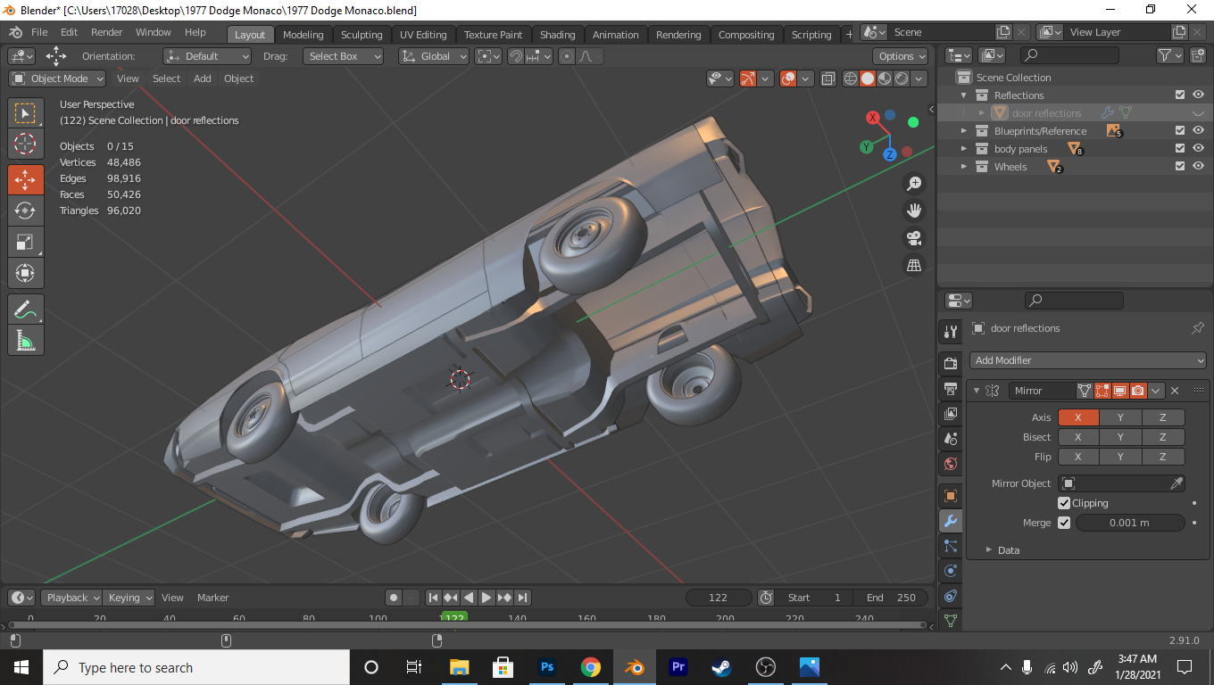Switch perspective/orthographic grid icon
The height and width of the screenshot is (685, 1214).
914,265
